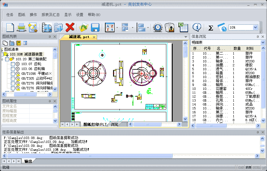Click the blue floppy disk save icon
Screen dimensions: 267x171
(95, 27)
